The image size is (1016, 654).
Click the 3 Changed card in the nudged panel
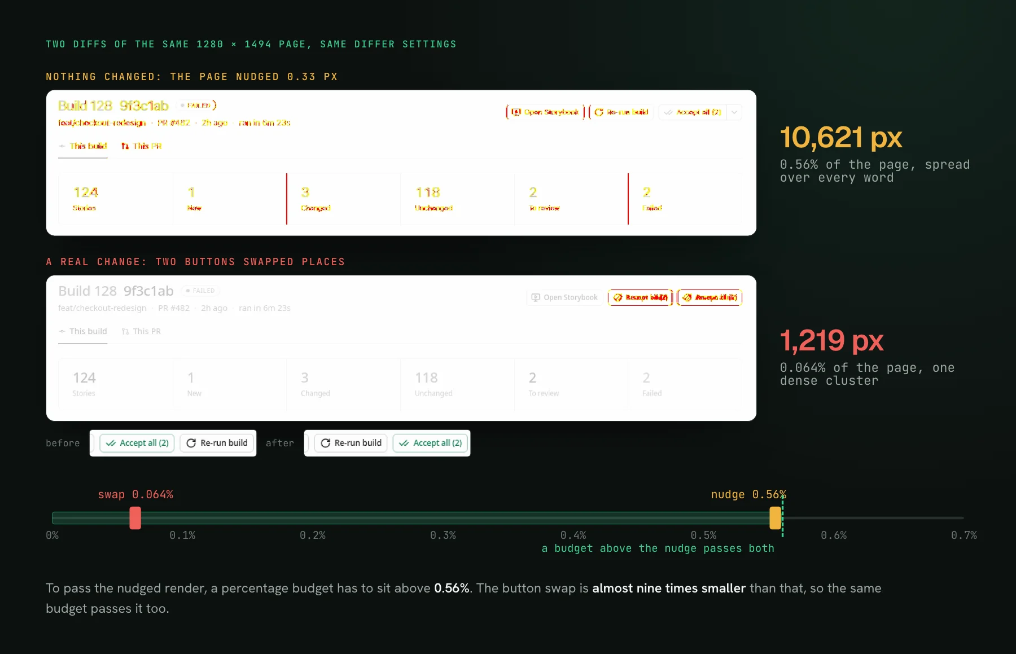click(344, 199)
